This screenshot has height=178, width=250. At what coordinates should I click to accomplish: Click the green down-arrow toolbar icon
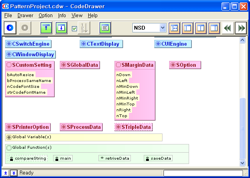click(61, 28)
